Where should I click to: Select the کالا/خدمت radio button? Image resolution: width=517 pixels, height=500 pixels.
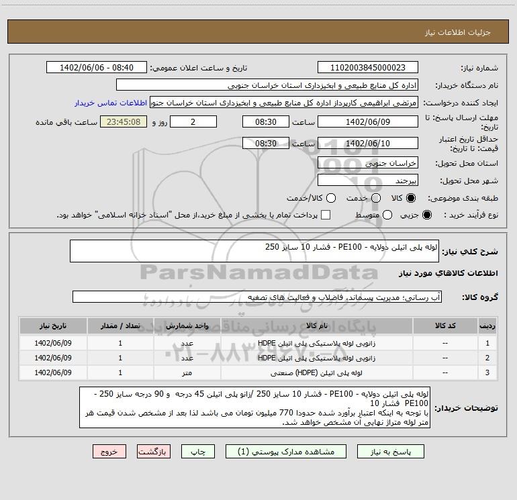click(x=331, y=198)
